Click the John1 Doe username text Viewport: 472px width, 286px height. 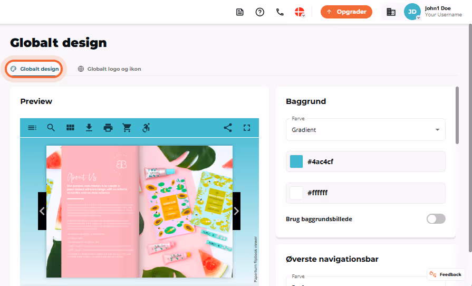[438, 8]
